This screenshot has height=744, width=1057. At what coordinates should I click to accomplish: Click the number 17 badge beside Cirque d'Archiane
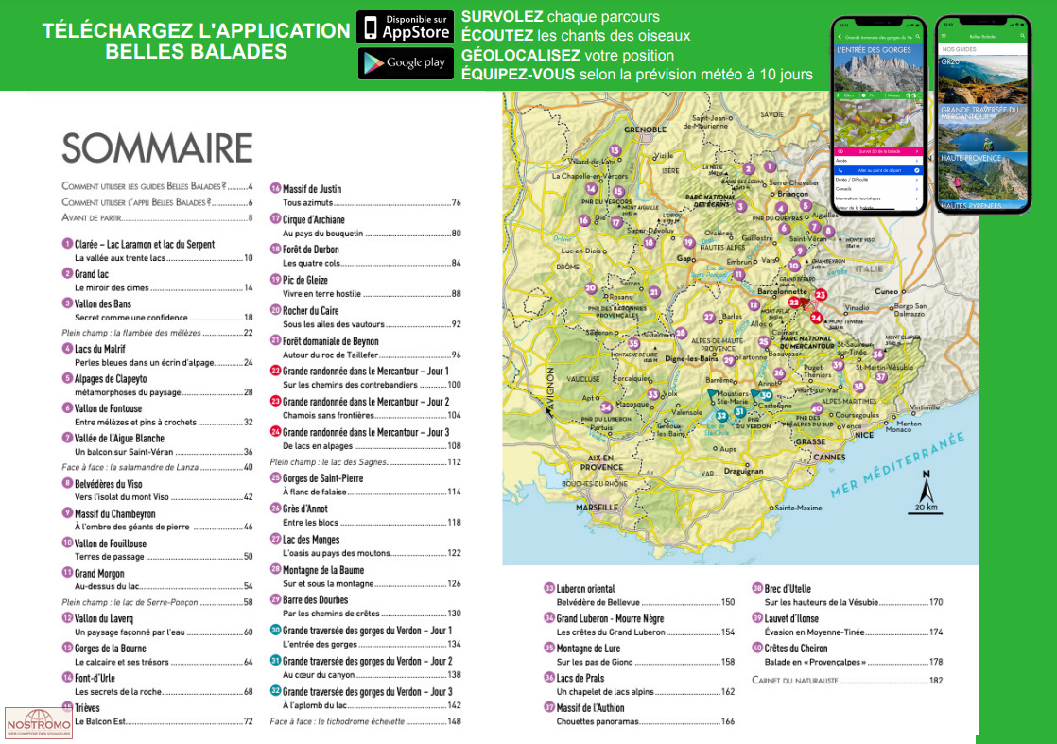point(276,219)
